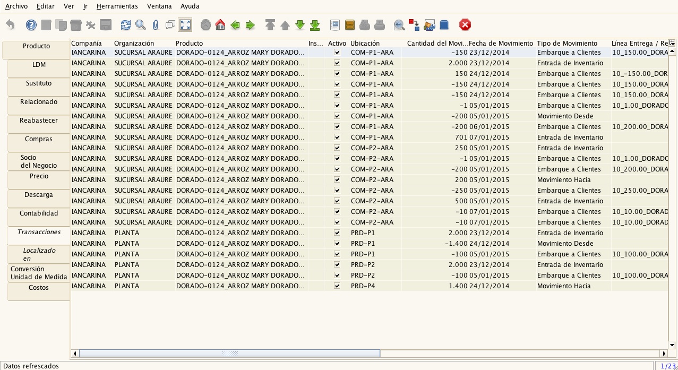Jump to Last record icon
The image size is (678, 370).
[x=315, y=25]
